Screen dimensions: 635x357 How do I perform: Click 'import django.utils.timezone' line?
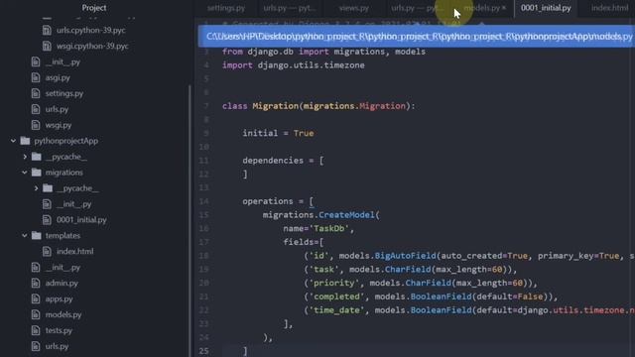[x=294, y=65]
